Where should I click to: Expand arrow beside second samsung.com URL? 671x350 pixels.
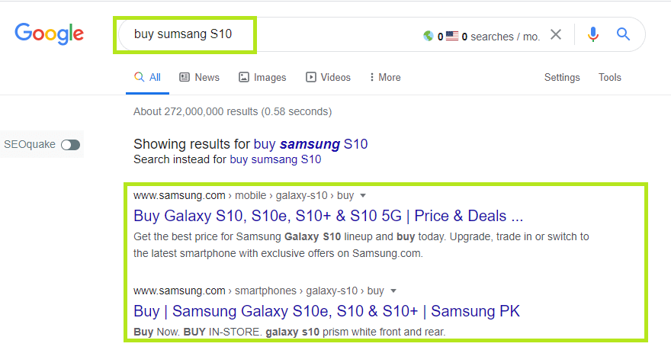click(393, 291)
